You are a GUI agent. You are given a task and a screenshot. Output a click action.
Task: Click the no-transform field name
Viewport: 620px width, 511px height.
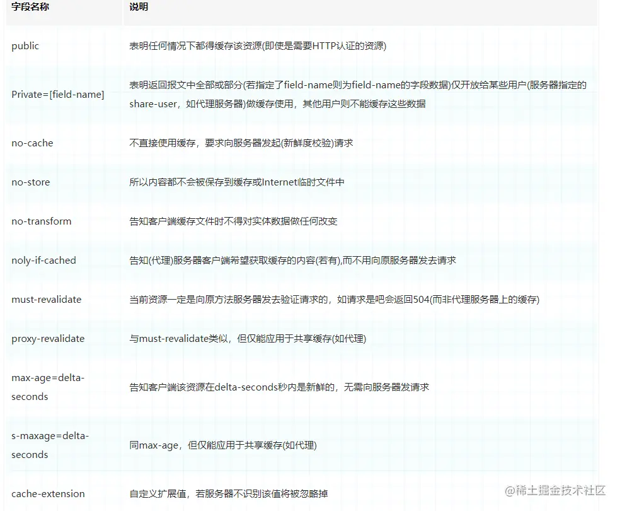[x=42, y=221]
